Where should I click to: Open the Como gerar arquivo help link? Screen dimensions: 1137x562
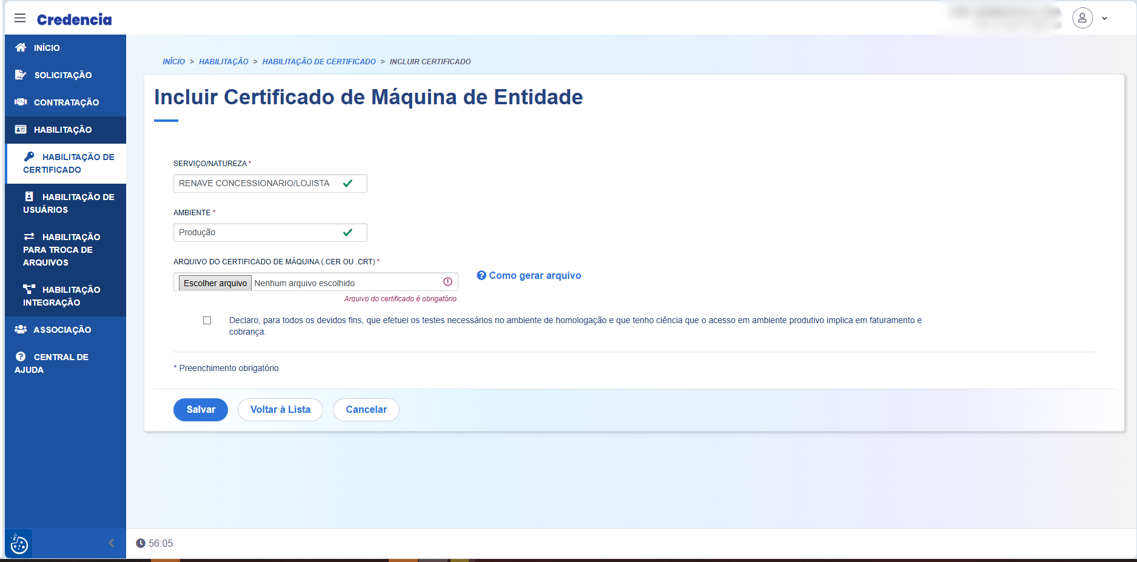(x=535, y=275)
